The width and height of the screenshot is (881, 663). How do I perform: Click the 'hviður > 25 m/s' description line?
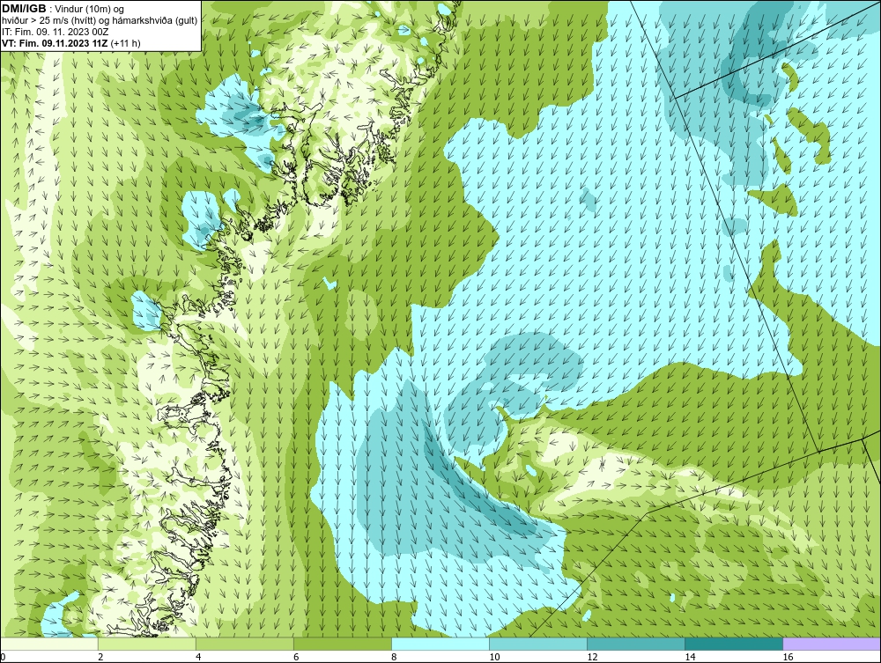coord(100,21)
